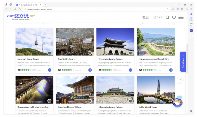Expand the Quick Menu side panel

pyautogui.click(x=183, y=62)
